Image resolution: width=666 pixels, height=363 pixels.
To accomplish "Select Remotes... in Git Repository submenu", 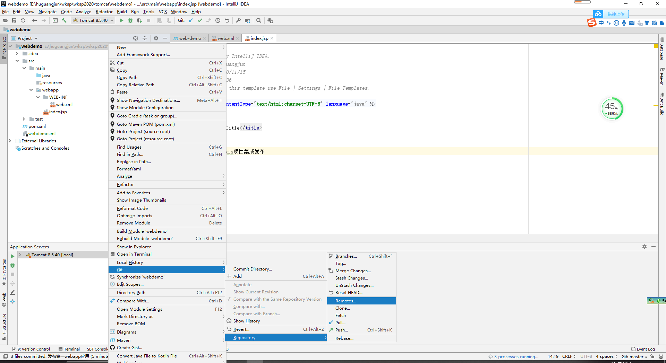I will click(361, 301).
